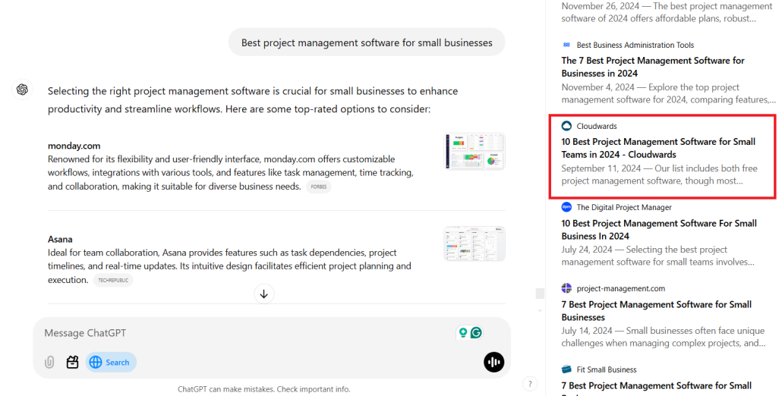Click the project-management.com source name
Image resolution: width=782 pixels, height=396 pixels.
[620, 288]
